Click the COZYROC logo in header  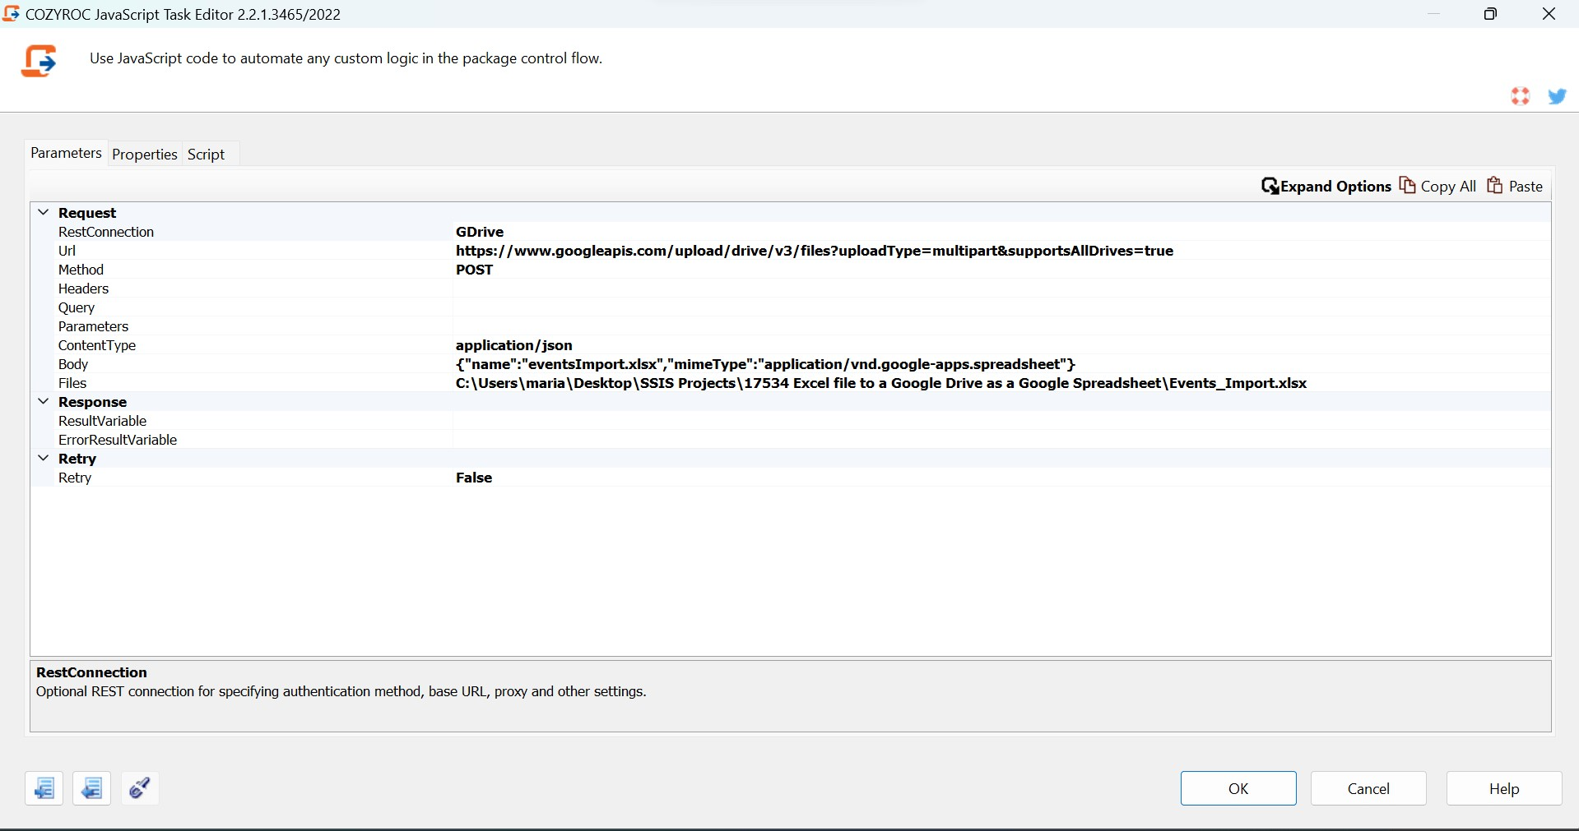pyautogui.click(x=39, y=61)
